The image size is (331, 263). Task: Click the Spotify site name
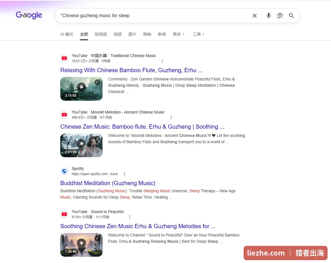point(78,169)
